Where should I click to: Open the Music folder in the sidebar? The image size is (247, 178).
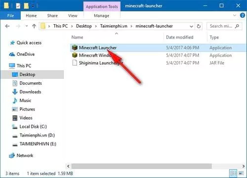(x=25, y=101)
